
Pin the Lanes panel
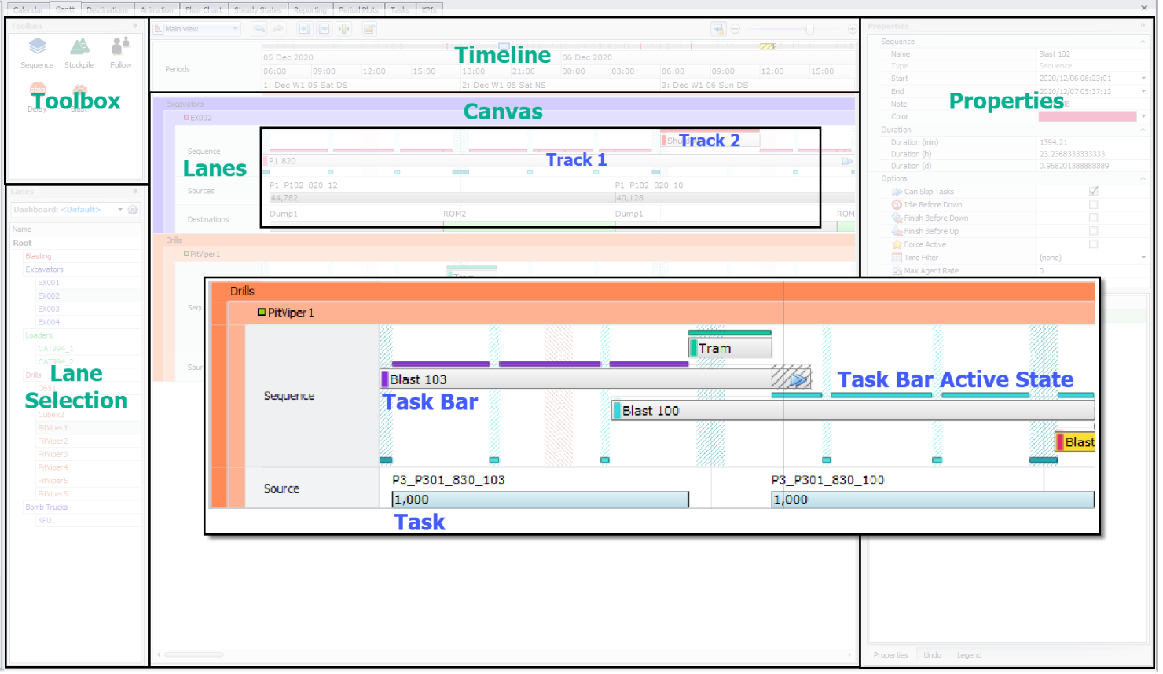click(x=135, y=191)
